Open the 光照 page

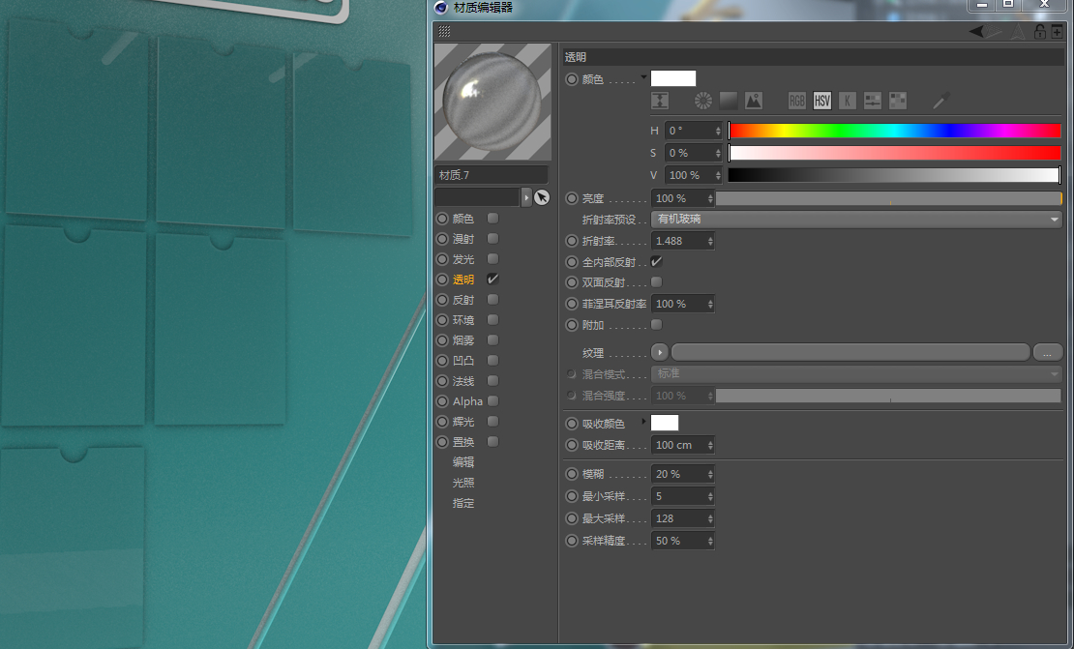pyautogui.click(x=463, y=483)
